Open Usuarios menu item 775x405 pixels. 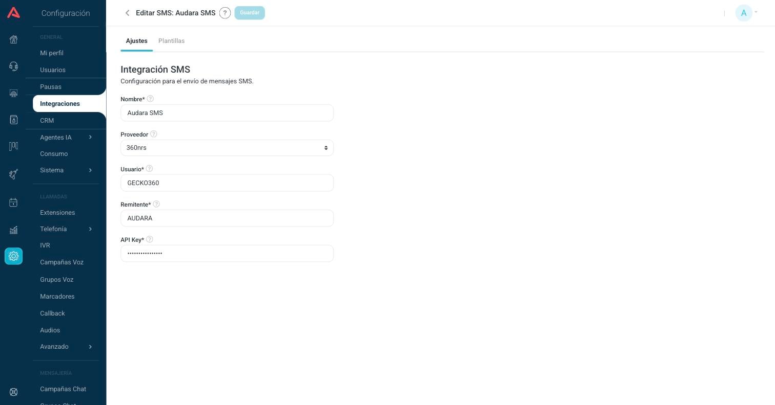[53, 70]
